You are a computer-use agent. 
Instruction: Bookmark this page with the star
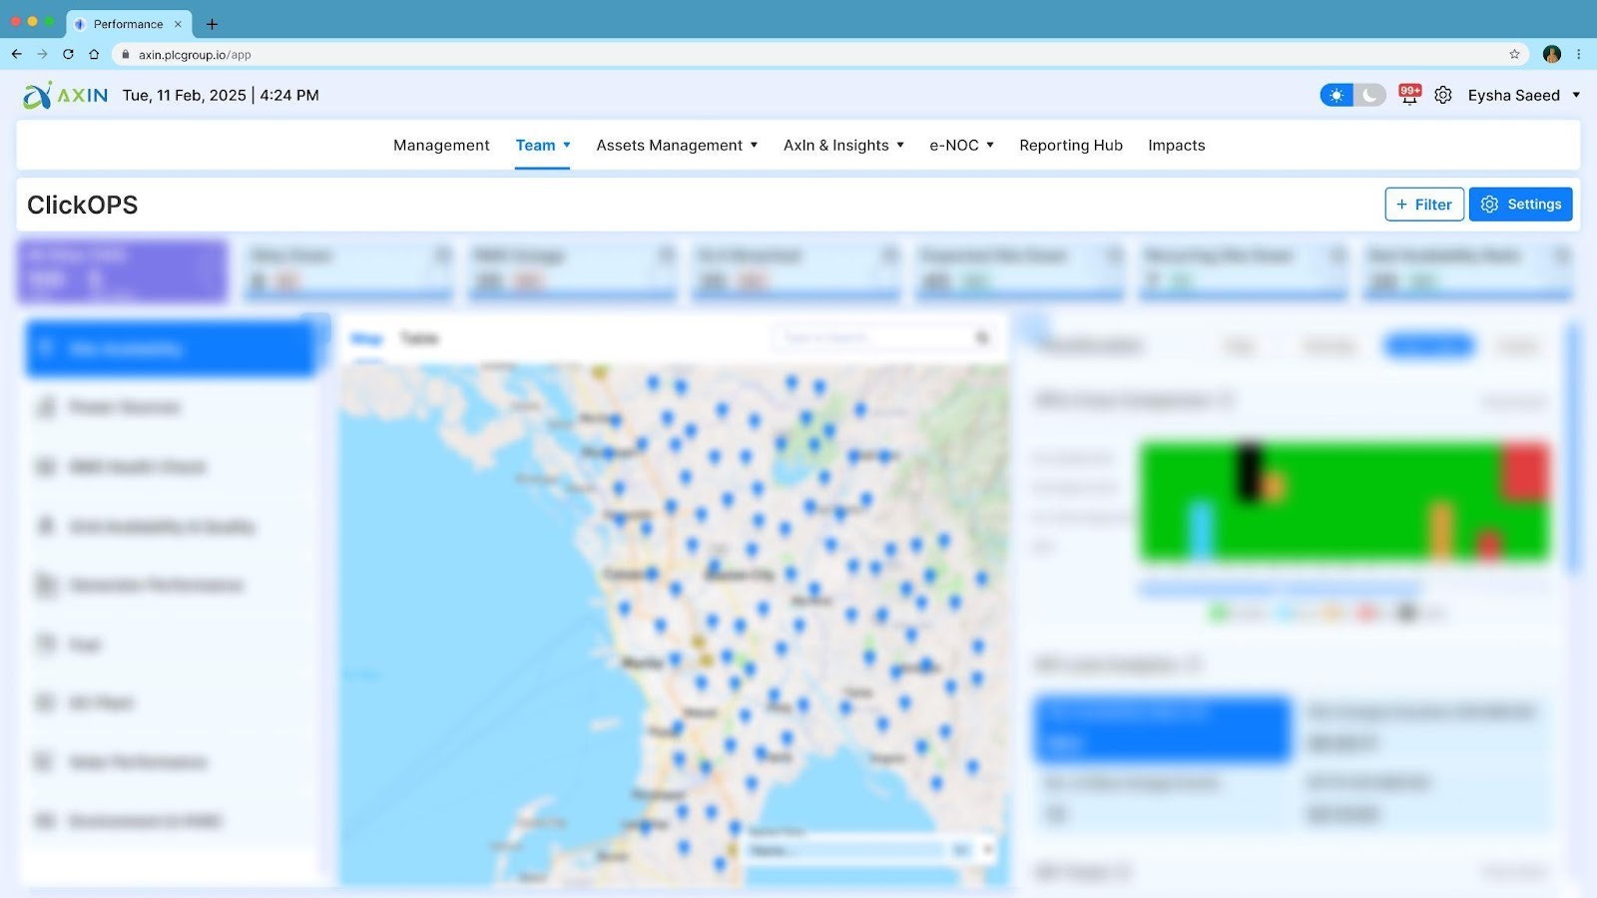tap(1514, 54)
